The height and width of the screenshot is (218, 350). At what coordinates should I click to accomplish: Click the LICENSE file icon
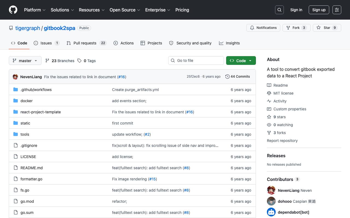tap(16, 157)
